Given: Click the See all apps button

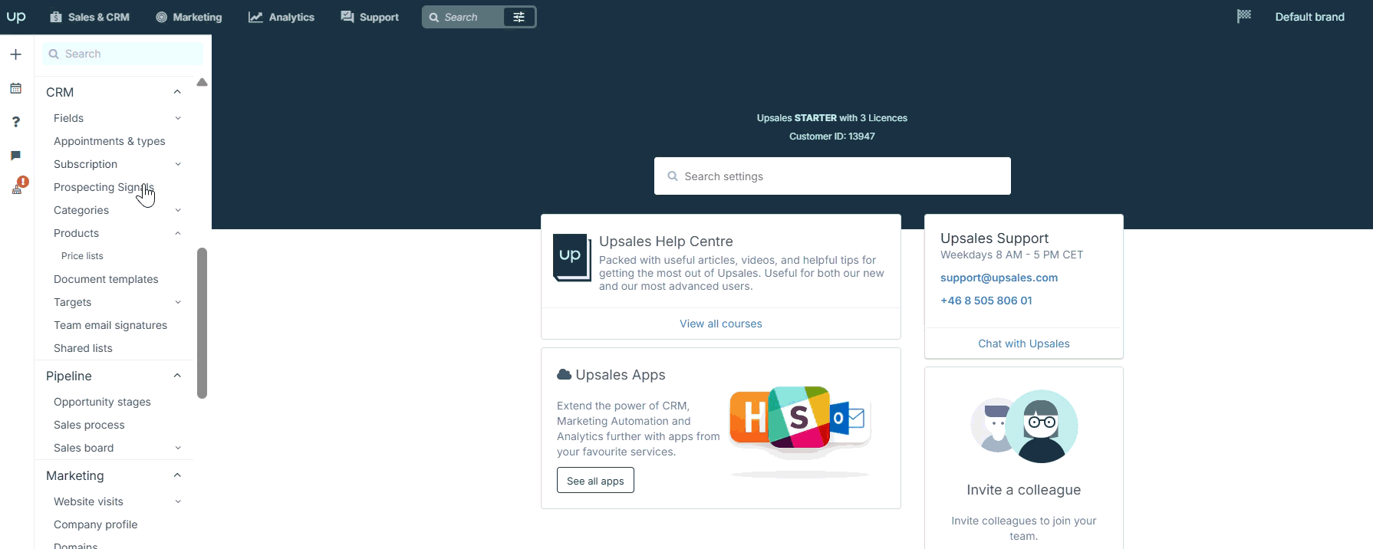Looking at the screenshot, I should [x=595, y=481].
